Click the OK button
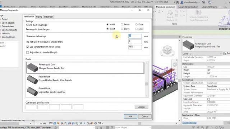230x129 pixels. tap(130, 116)
